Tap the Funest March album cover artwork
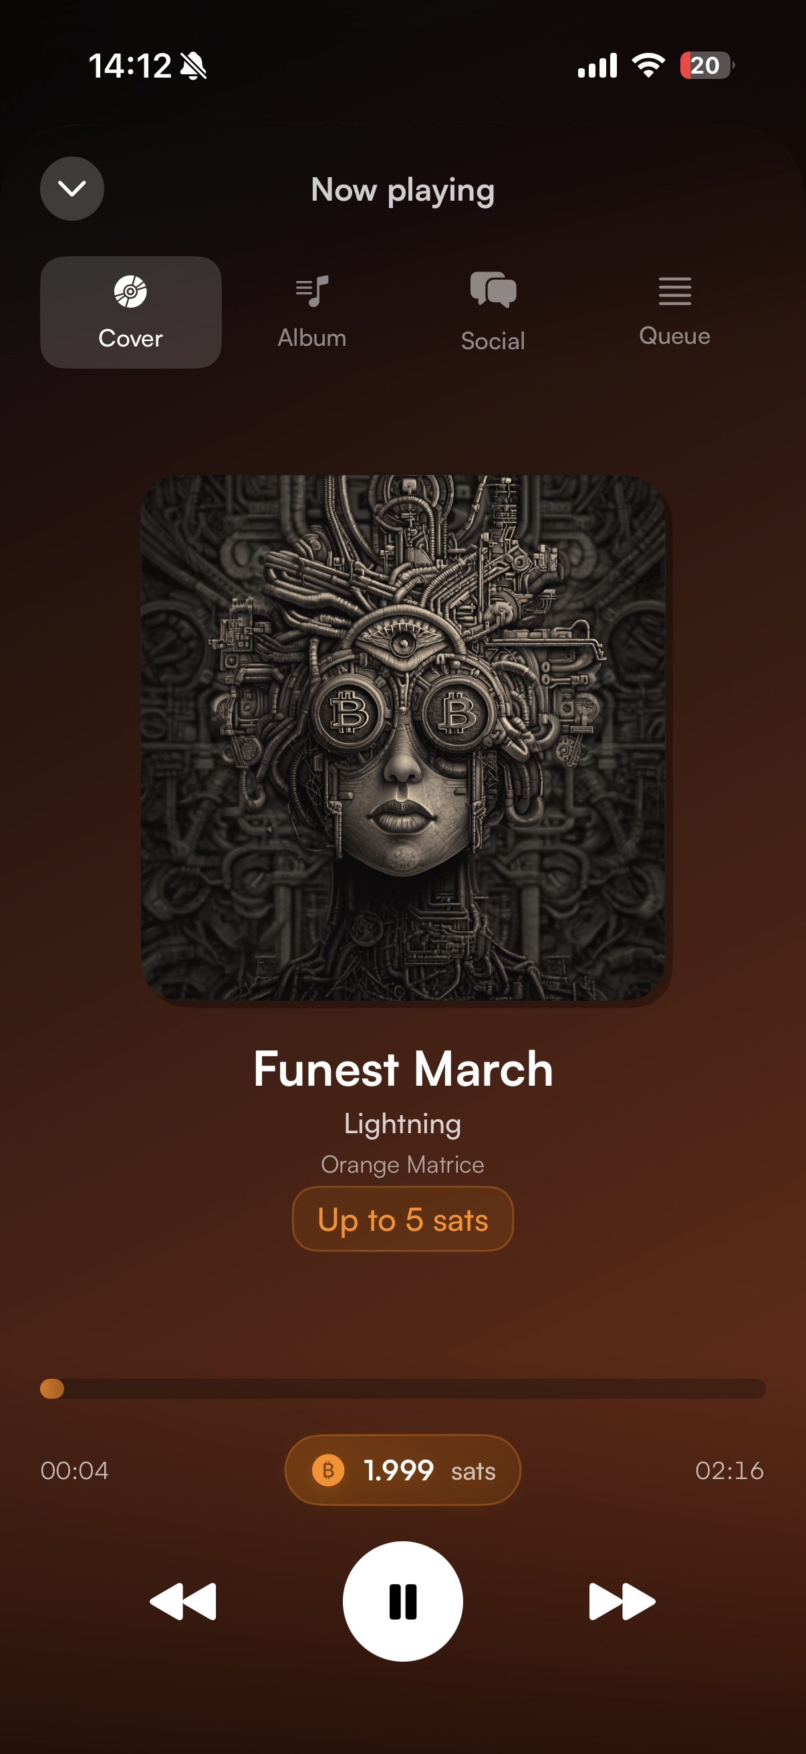The height and width of the screenshot is (1754, 806). click(402, 737)
